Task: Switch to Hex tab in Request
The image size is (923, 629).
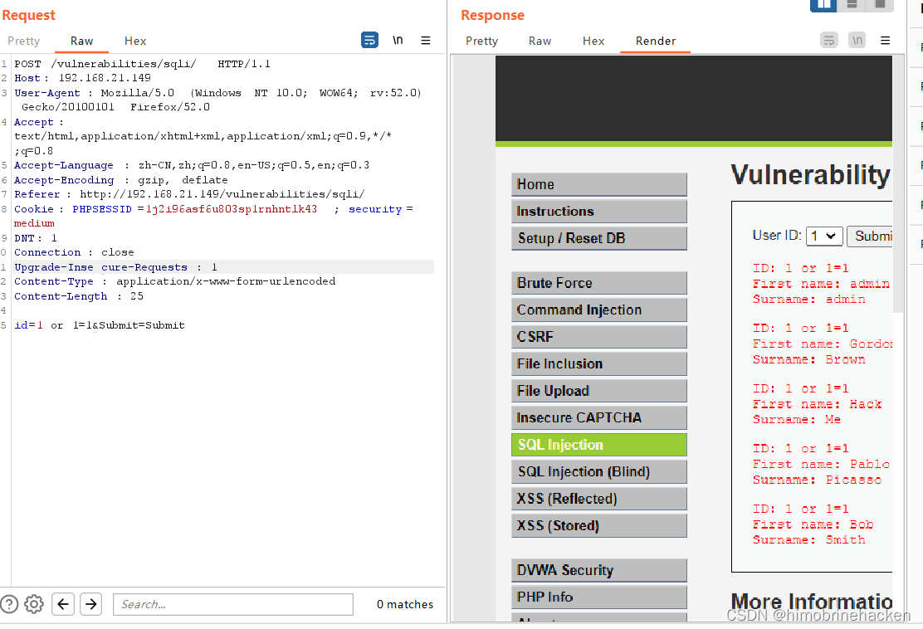Action: click(x=135, y=41)
